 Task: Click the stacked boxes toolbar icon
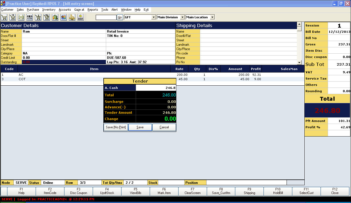point(72,17)
